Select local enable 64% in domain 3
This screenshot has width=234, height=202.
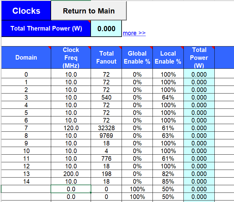(x=168, y=97)
